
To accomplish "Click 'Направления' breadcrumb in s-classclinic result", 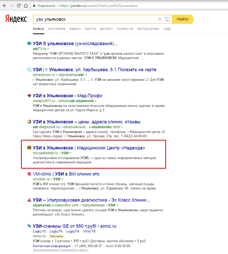I will click(x=93, y=205).
